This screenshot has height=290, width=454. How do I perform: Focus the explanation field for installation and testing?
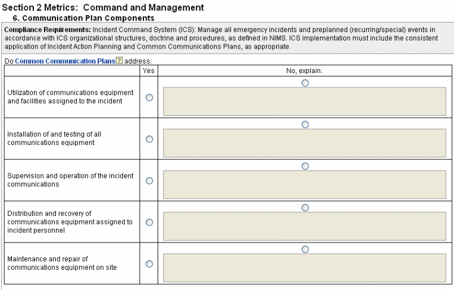click(305, 143)
